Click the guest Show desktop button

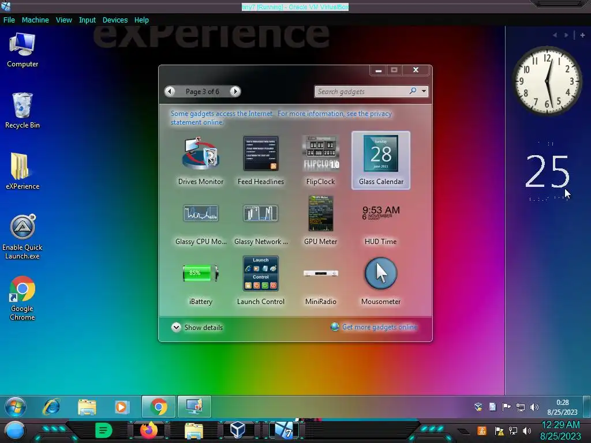[x=587, y=407]
